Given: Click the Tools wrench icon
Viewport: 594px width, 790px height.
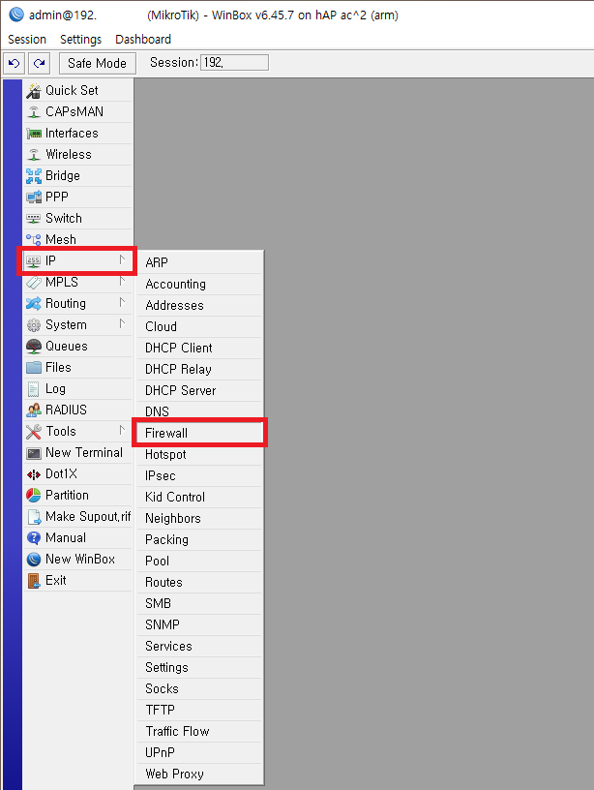Looking at the screenshot, I should click(34, 431).
